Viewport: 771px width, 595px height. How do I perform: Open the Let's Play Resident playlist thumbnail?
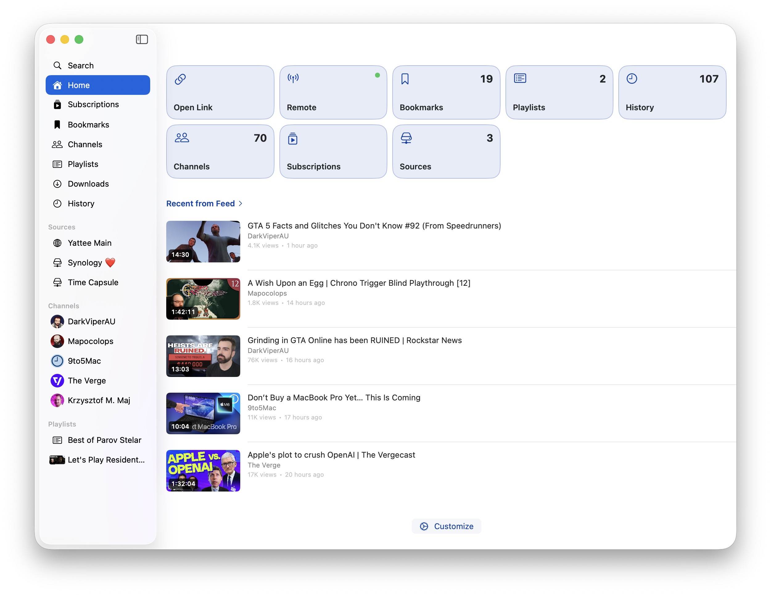57,459
